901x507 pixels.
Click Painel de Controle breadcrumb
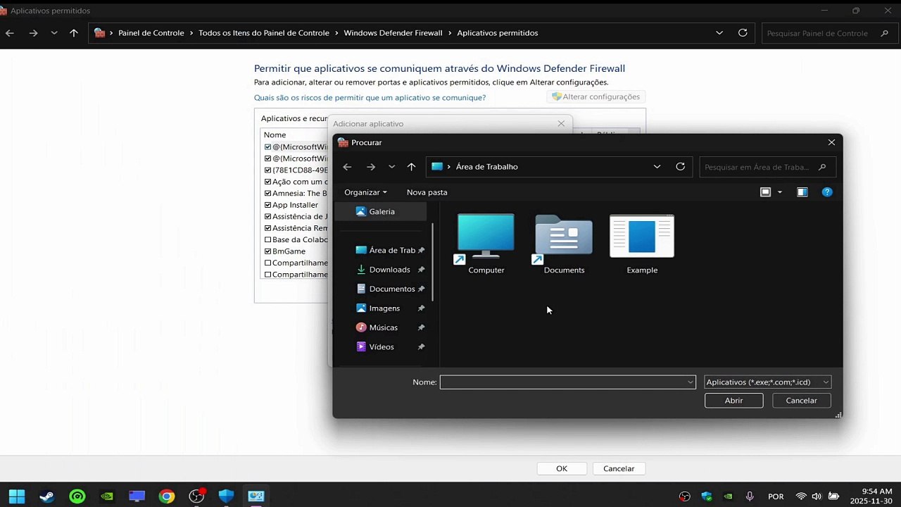click(x=151, y=33)
